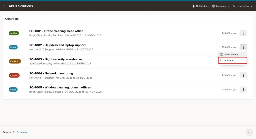Click the three-dot button for SC-1002
Image resolution: width=256 pixels, height=139 pixels.
point(243,47)
